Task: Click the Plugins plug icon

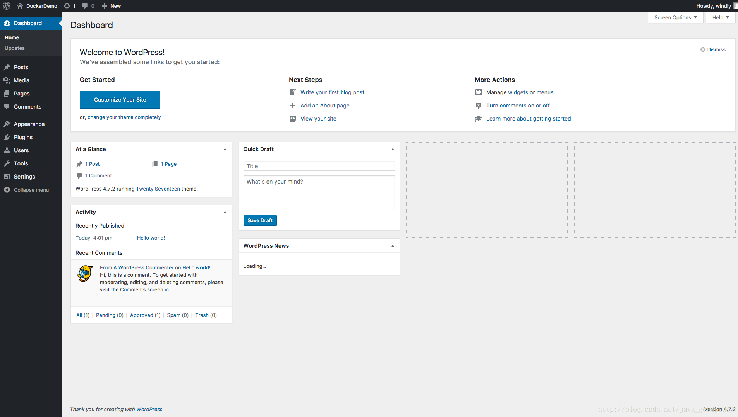Action: tap(7, 137)
